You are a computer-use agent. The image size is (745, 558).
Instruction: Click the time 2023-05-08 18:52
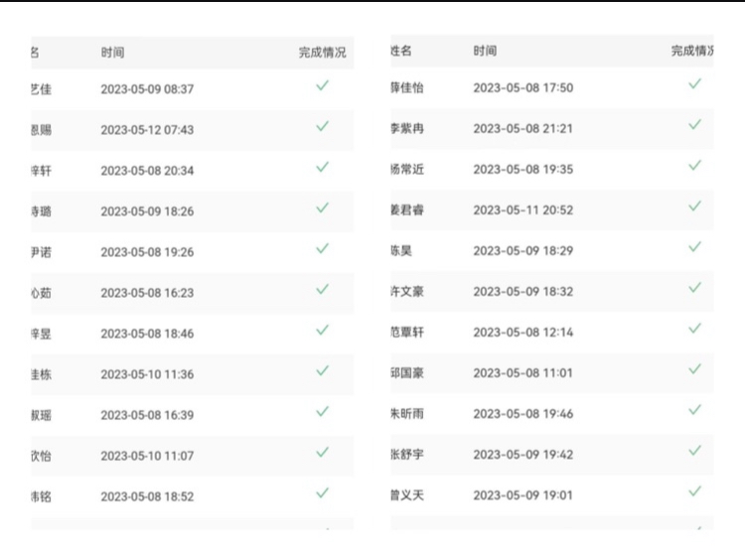tap(147, 497)
